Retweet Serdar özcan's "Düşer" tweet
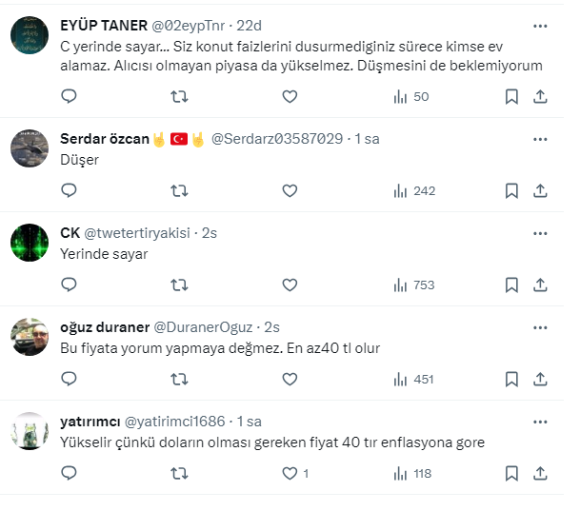This screenshot has width=580, height=511. pyautogui.click(x=178, y=190)
